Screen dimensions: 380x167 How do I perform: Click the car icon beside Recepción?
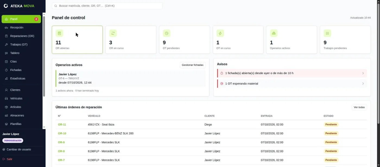pyautogui.click(x=6, y=28)
